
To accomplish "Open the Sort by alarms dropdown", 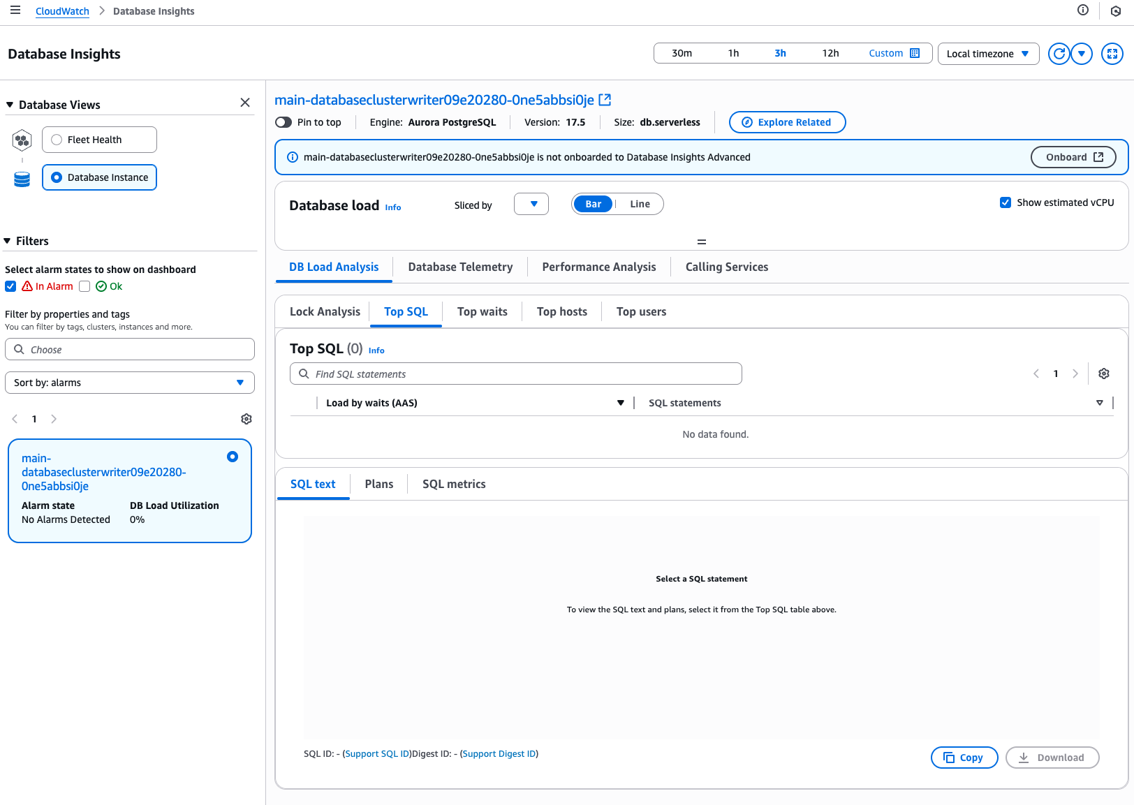I will point(130,383).
